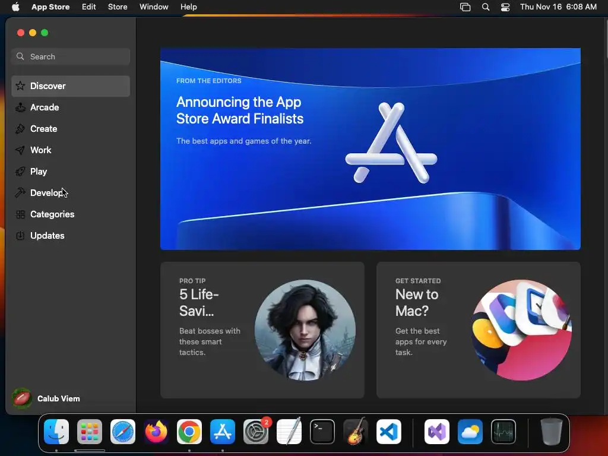Open the Work section label
This screenshot has height=456, width=608.
(41, 150)
